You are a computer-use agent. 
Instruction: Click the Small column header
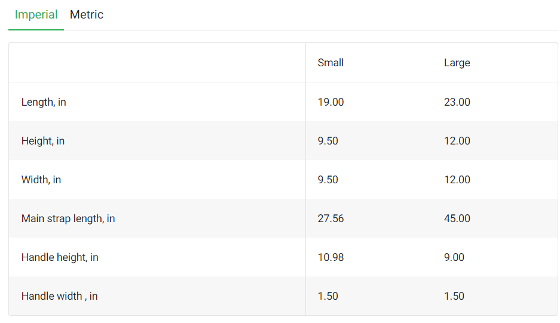point(331,63)
